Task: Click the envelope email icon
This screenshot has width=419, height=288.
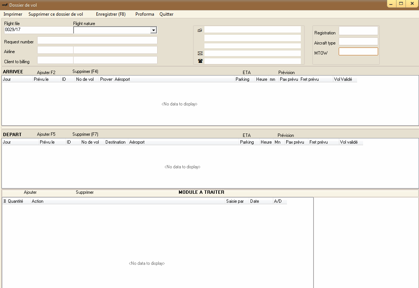Action: pyautogui.click(x=200, y=53)
